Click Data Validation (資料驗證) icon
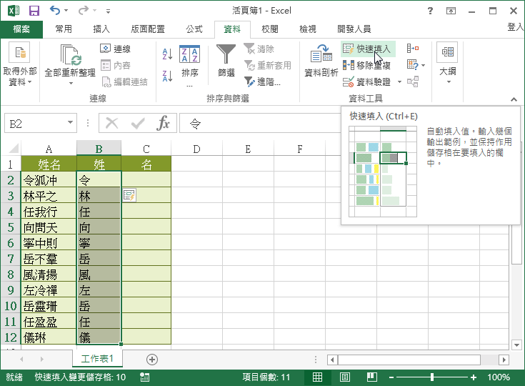 pos(349,81)
